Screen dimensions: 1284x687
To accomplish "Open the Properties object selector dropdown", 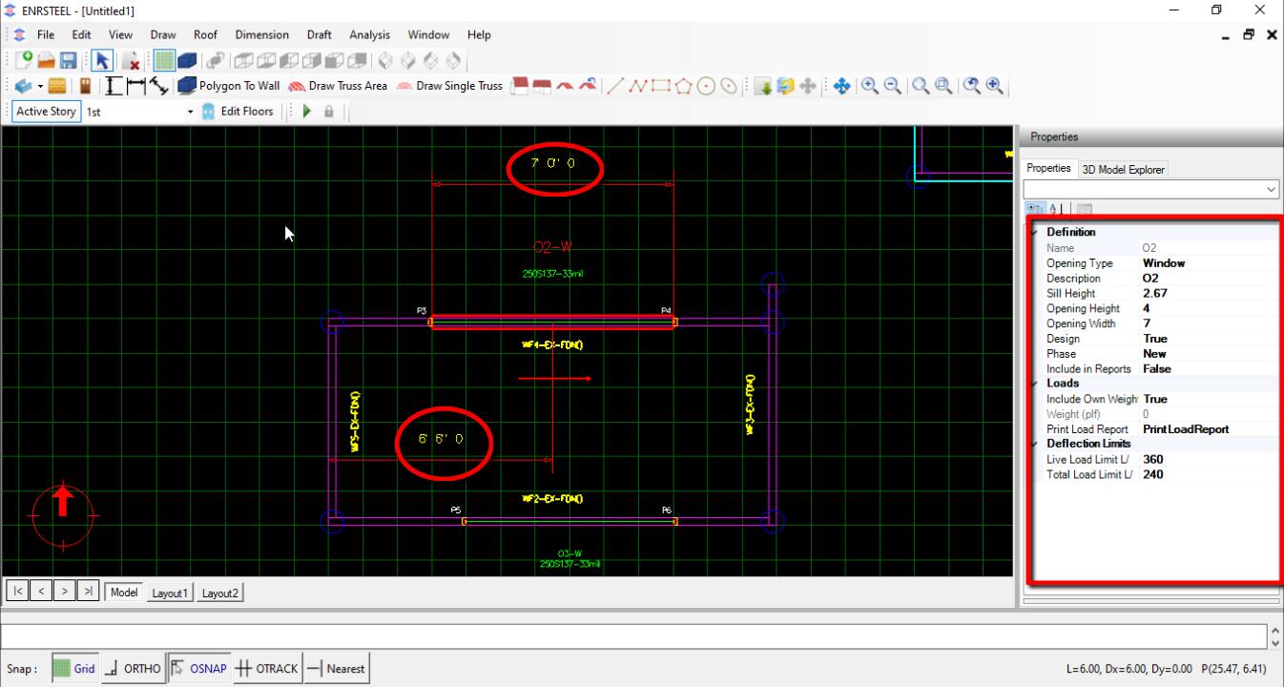I will tap(1271, 191).
